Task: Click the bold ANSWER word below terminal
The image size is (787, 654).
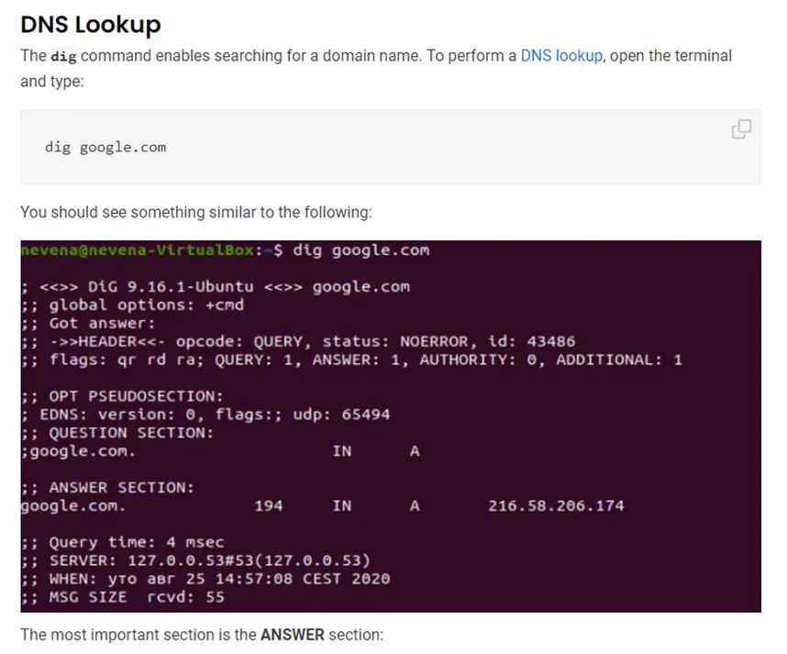Action: click(292, 635)
